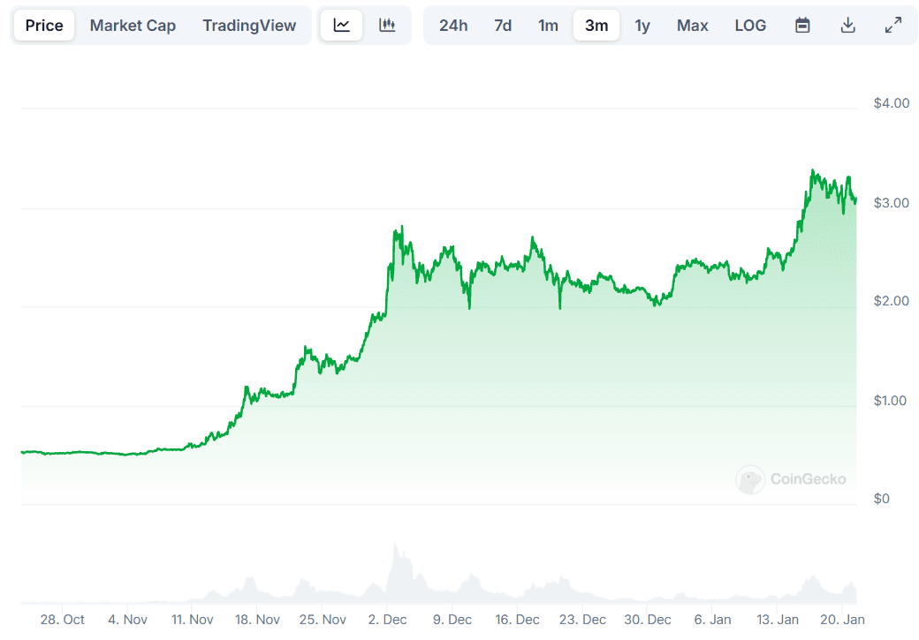Select the 24h time range
This screenshot has height=640, width=919.
(x=453, y=26)
